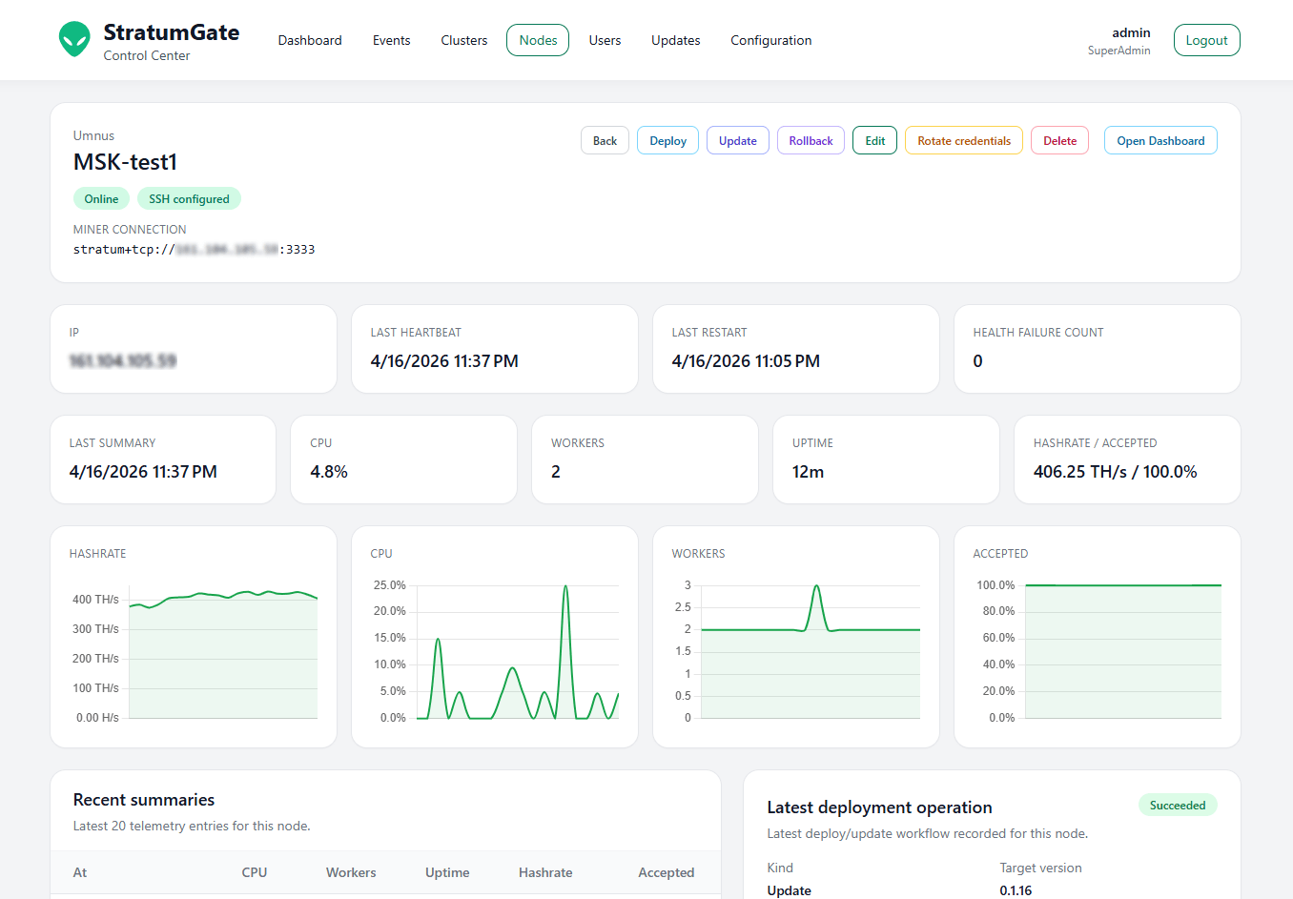Click the Succeeded deployment status badge
This screenshot has width=1293, height=899.
1177,806
